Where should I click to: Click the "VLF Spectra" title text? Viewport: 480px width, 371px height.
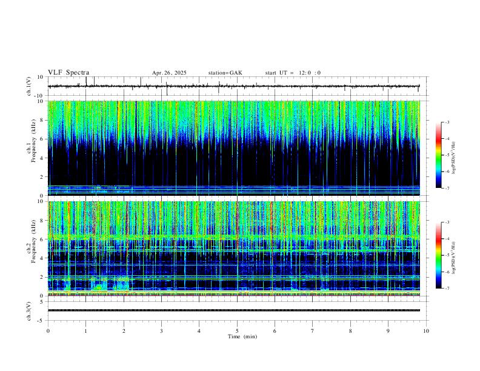pos(68,73)
